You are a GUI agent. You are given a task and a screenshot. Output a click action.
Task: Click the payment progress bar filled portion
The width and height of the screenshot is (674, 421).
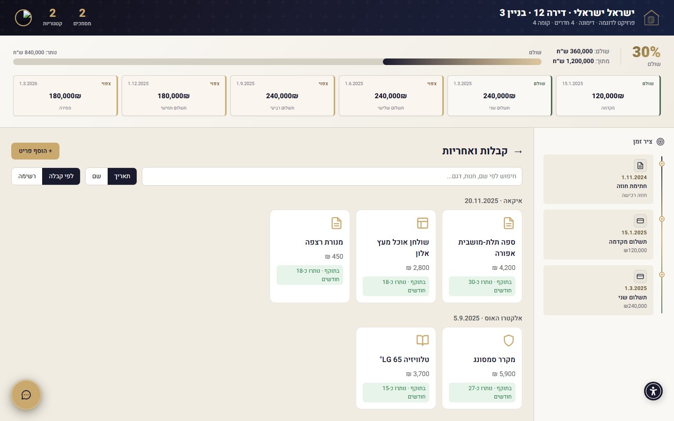coord(462,62)
